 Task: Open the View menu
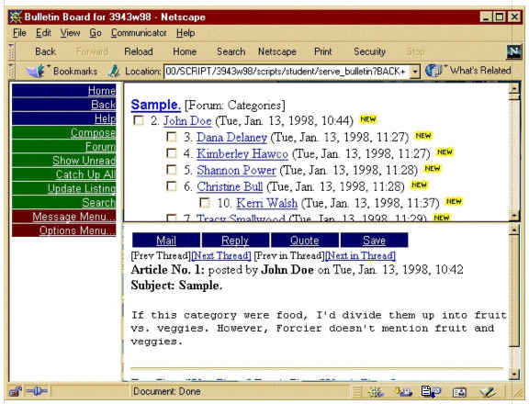pyautogui.click(x=70, y=33)
